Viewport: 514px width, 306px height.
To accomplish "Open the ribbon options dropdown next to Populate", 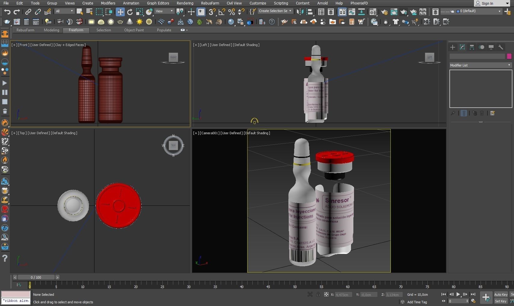I will [184, 30].
